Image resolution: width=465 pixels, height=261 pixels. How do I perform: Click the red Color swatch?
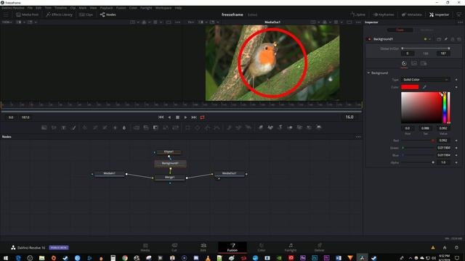pos(410,87)
